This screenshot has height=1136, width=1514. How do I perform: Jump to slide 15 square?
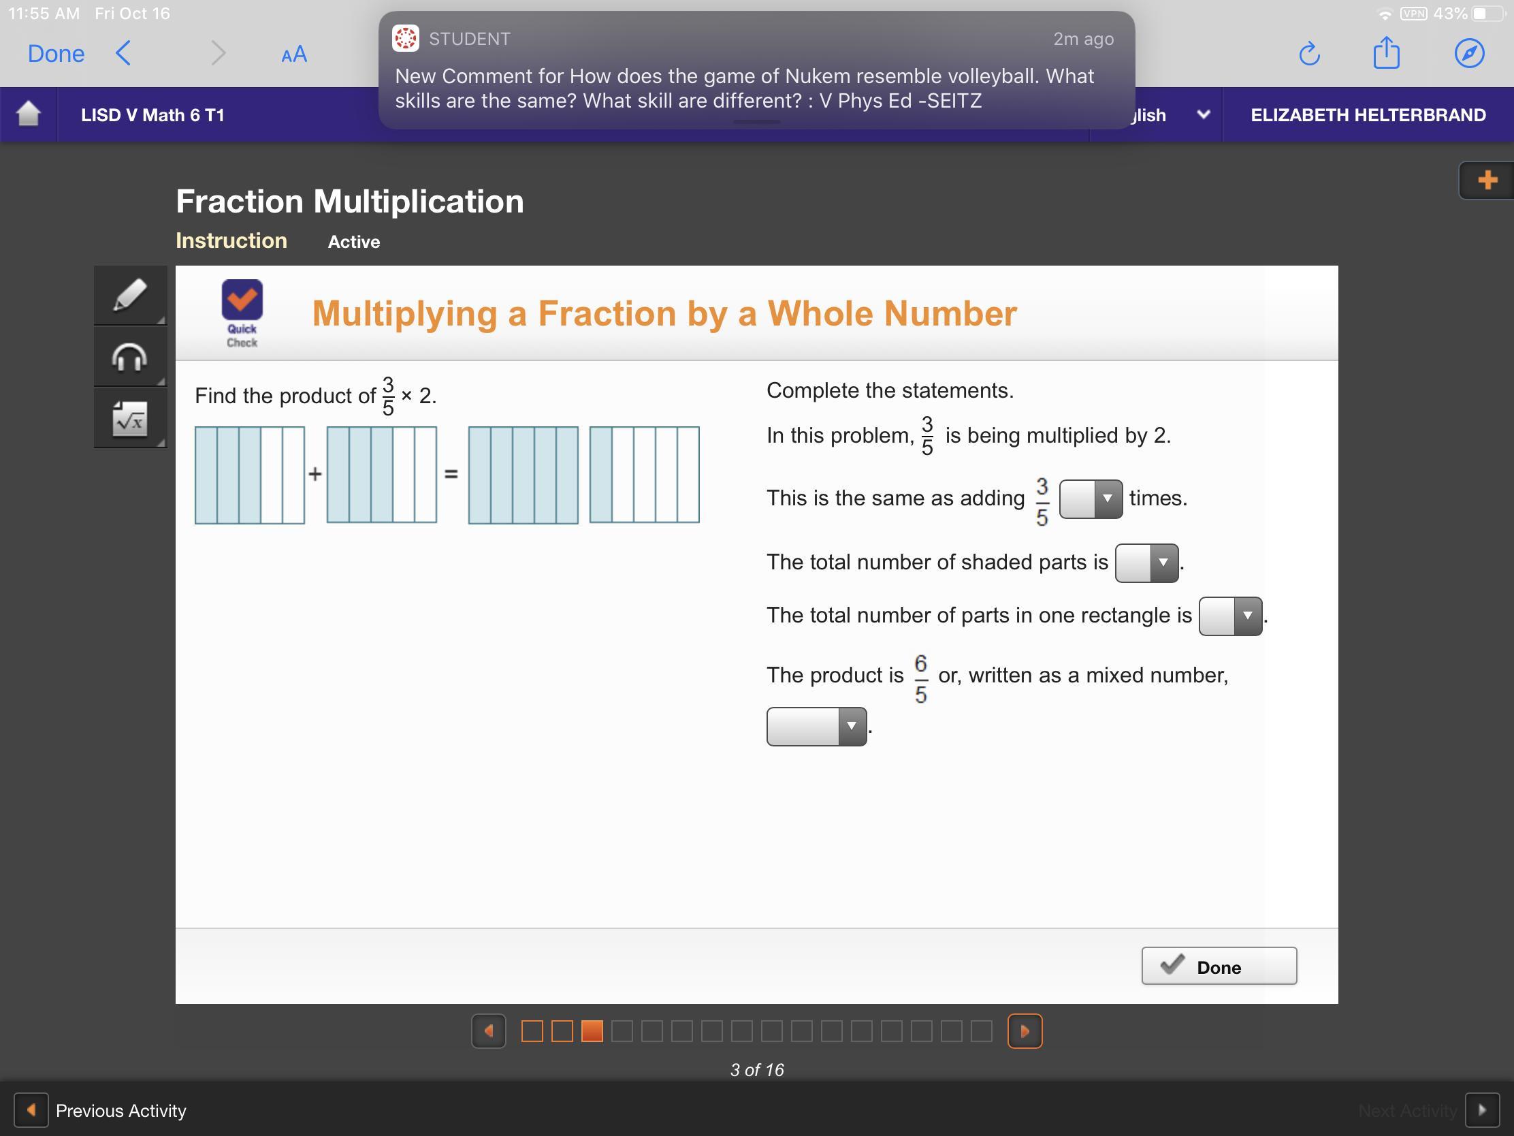click(952, 1031)
